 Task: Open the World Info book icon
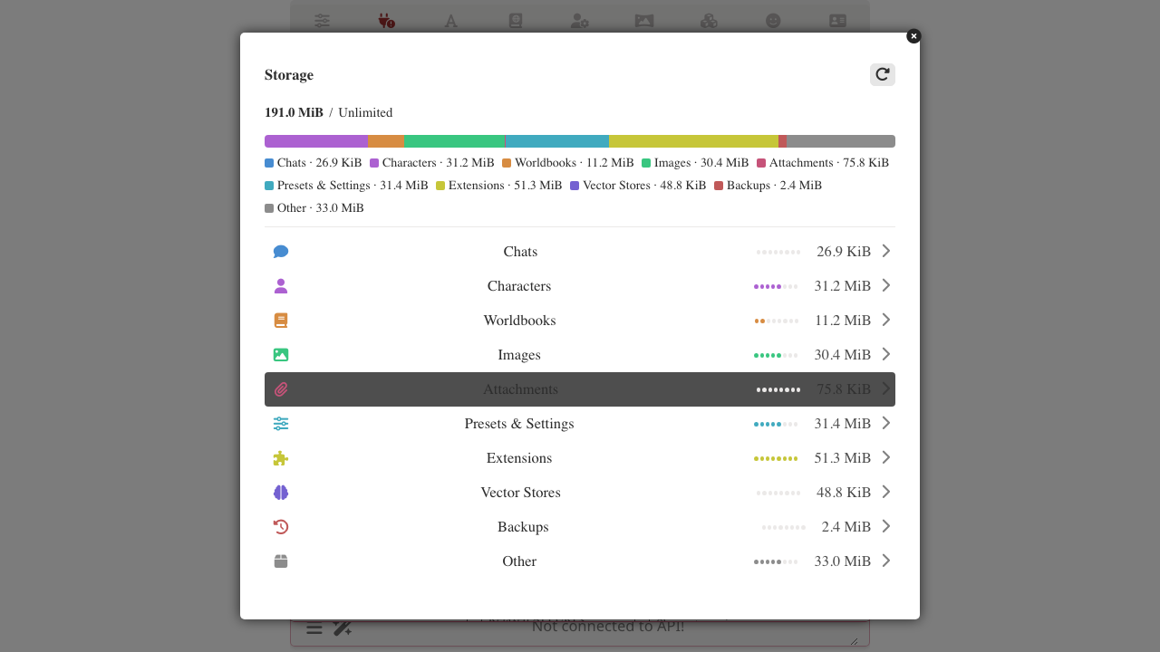coord(516,20)
